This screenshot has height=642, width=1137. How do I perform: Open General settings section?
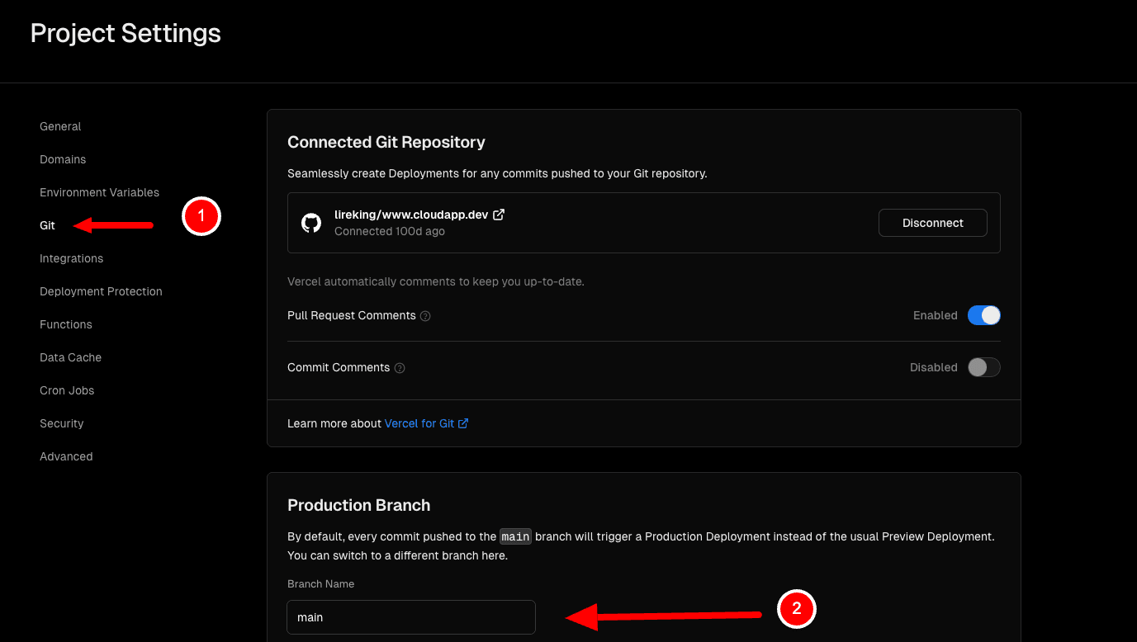60,126
